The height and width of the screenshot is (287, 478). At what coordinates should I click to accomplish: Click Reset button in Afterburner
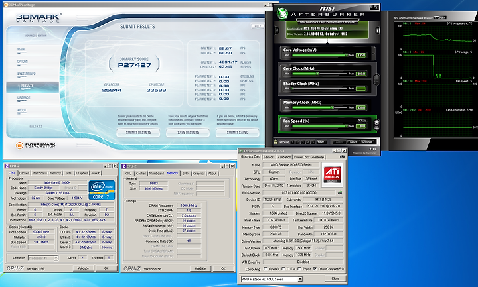tap(353, 142)
